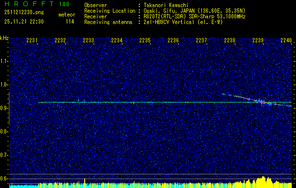Click the gray frequency range bar on left axis
This screenshot has height=188, width=296.
[x=9, y=109]
